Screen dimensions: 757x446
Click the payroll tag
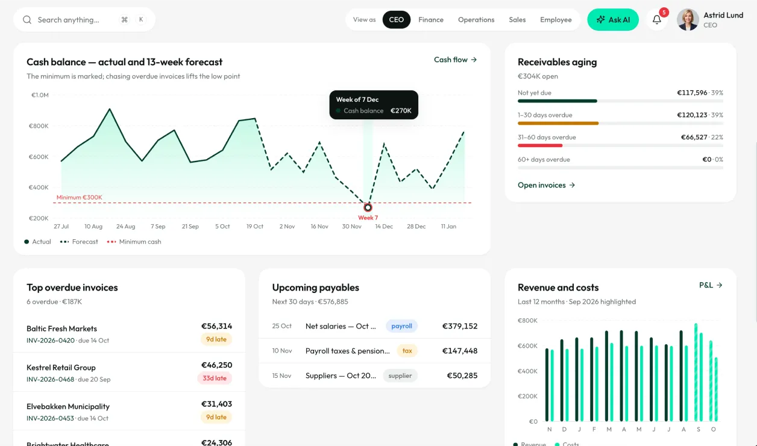click(x=401, y=326)
